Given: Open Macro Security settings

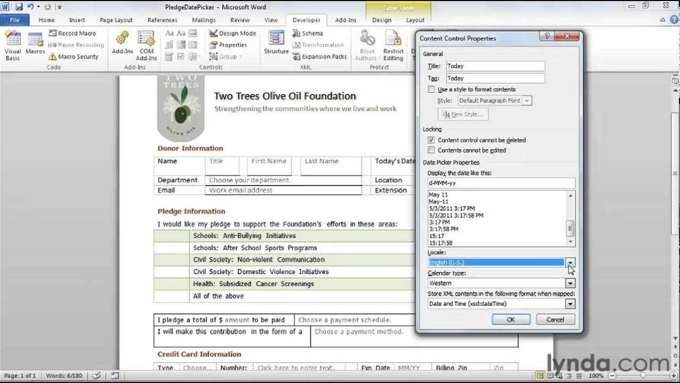Looking at the screenshot, I should tap(73, 56).
